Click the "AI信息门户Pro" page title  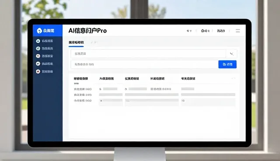click(87, 31)
